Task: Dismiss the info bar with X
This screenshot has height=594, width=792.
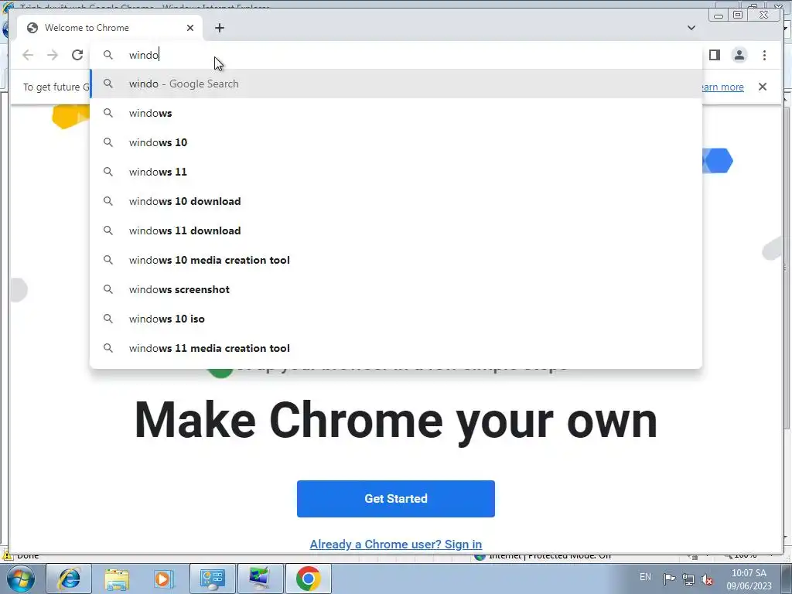Action: point(762,87)
